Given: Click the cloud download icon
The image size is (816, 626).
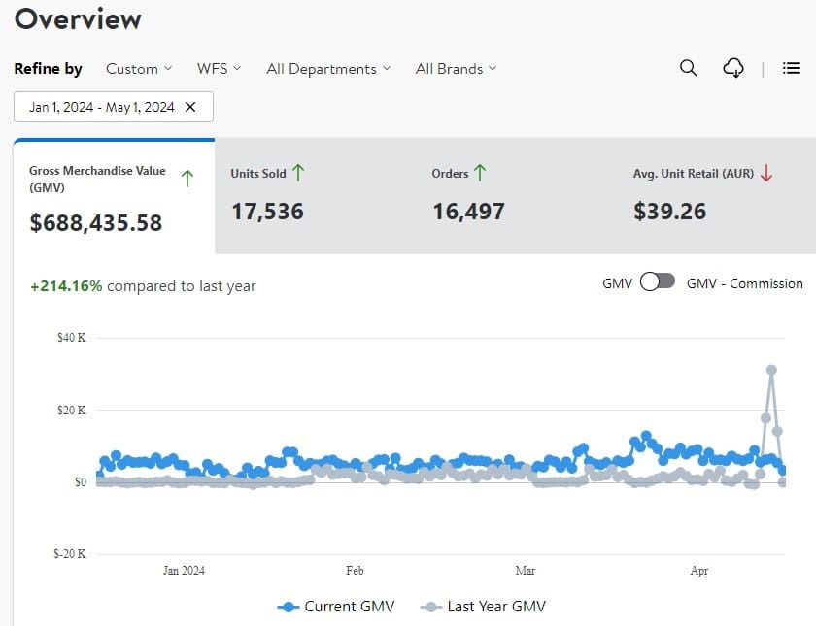Looking at the screenshot, I should pyautogui.click(x=734, y=68).
